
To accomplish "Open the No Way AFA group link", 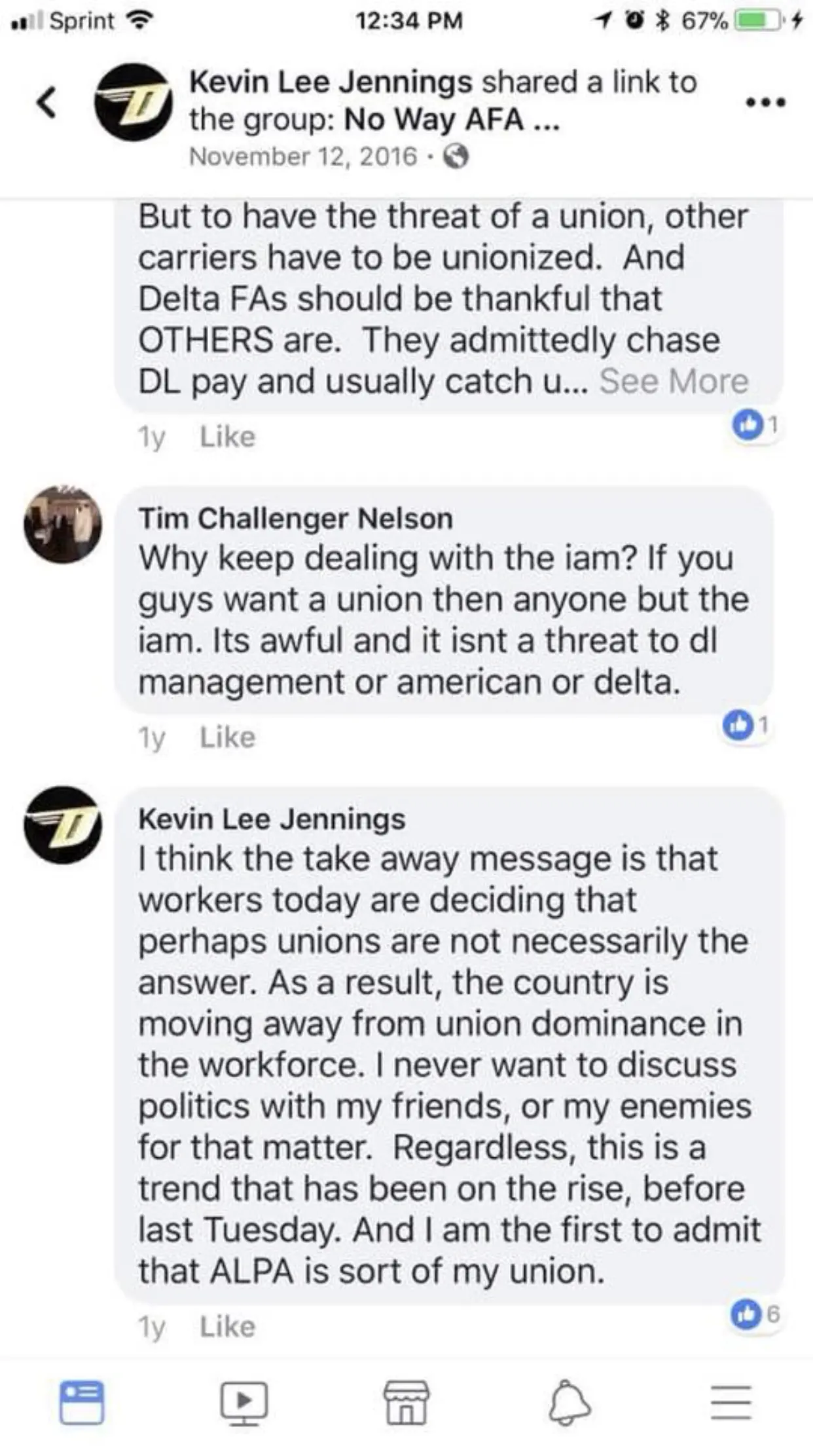I will click(433, 120).
